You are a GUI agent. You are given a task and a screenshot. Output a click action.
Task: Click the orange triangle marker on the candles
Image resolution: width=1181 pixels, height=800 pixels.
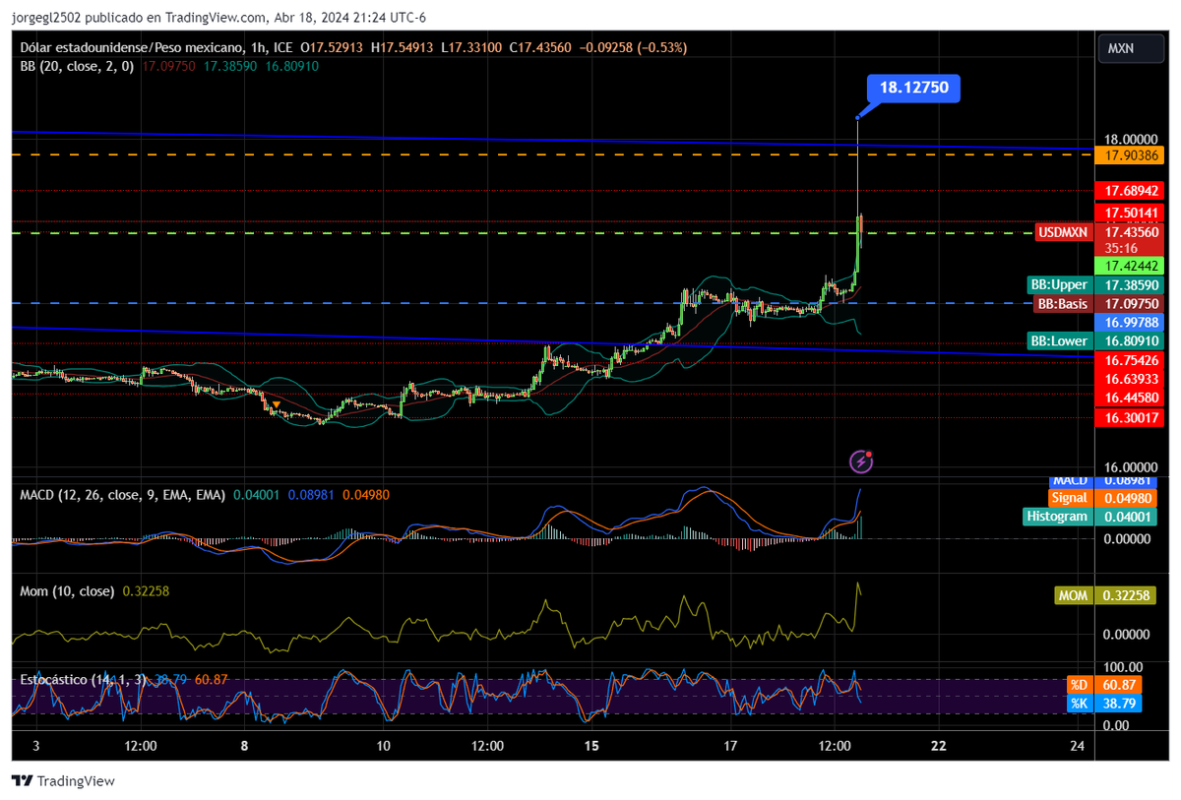coord(277,404)
